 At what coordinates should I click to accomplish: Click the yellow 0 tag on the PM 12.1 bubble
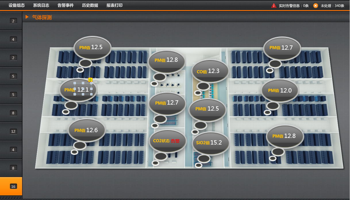click(x=90, y=80)
